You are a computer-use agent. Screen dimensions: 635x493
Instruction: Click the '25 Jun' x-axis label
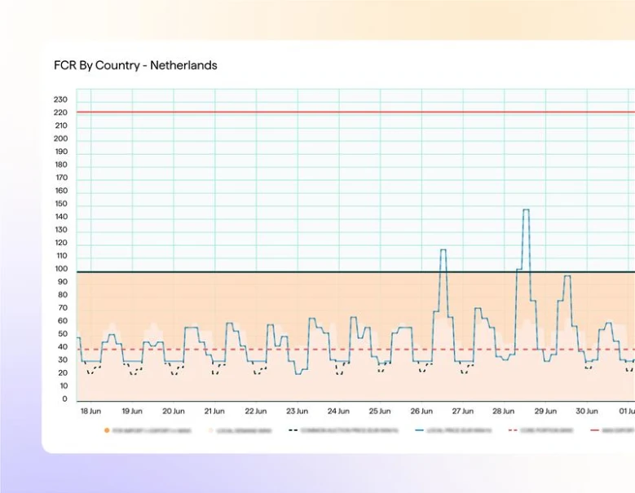[380, 412]
